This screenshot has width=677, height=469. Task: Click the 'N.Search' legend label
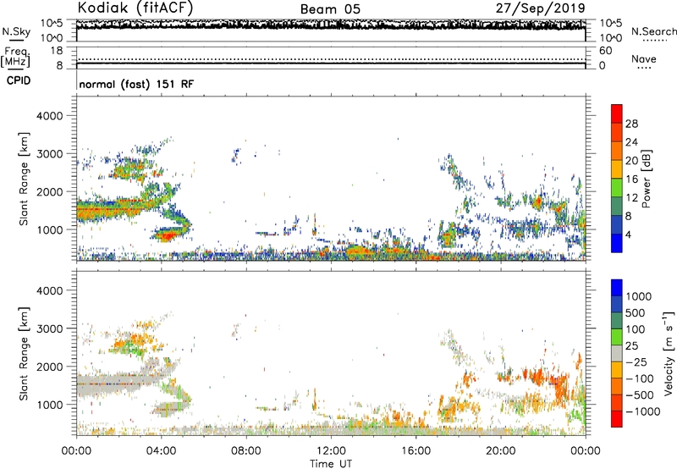[653, 31]
